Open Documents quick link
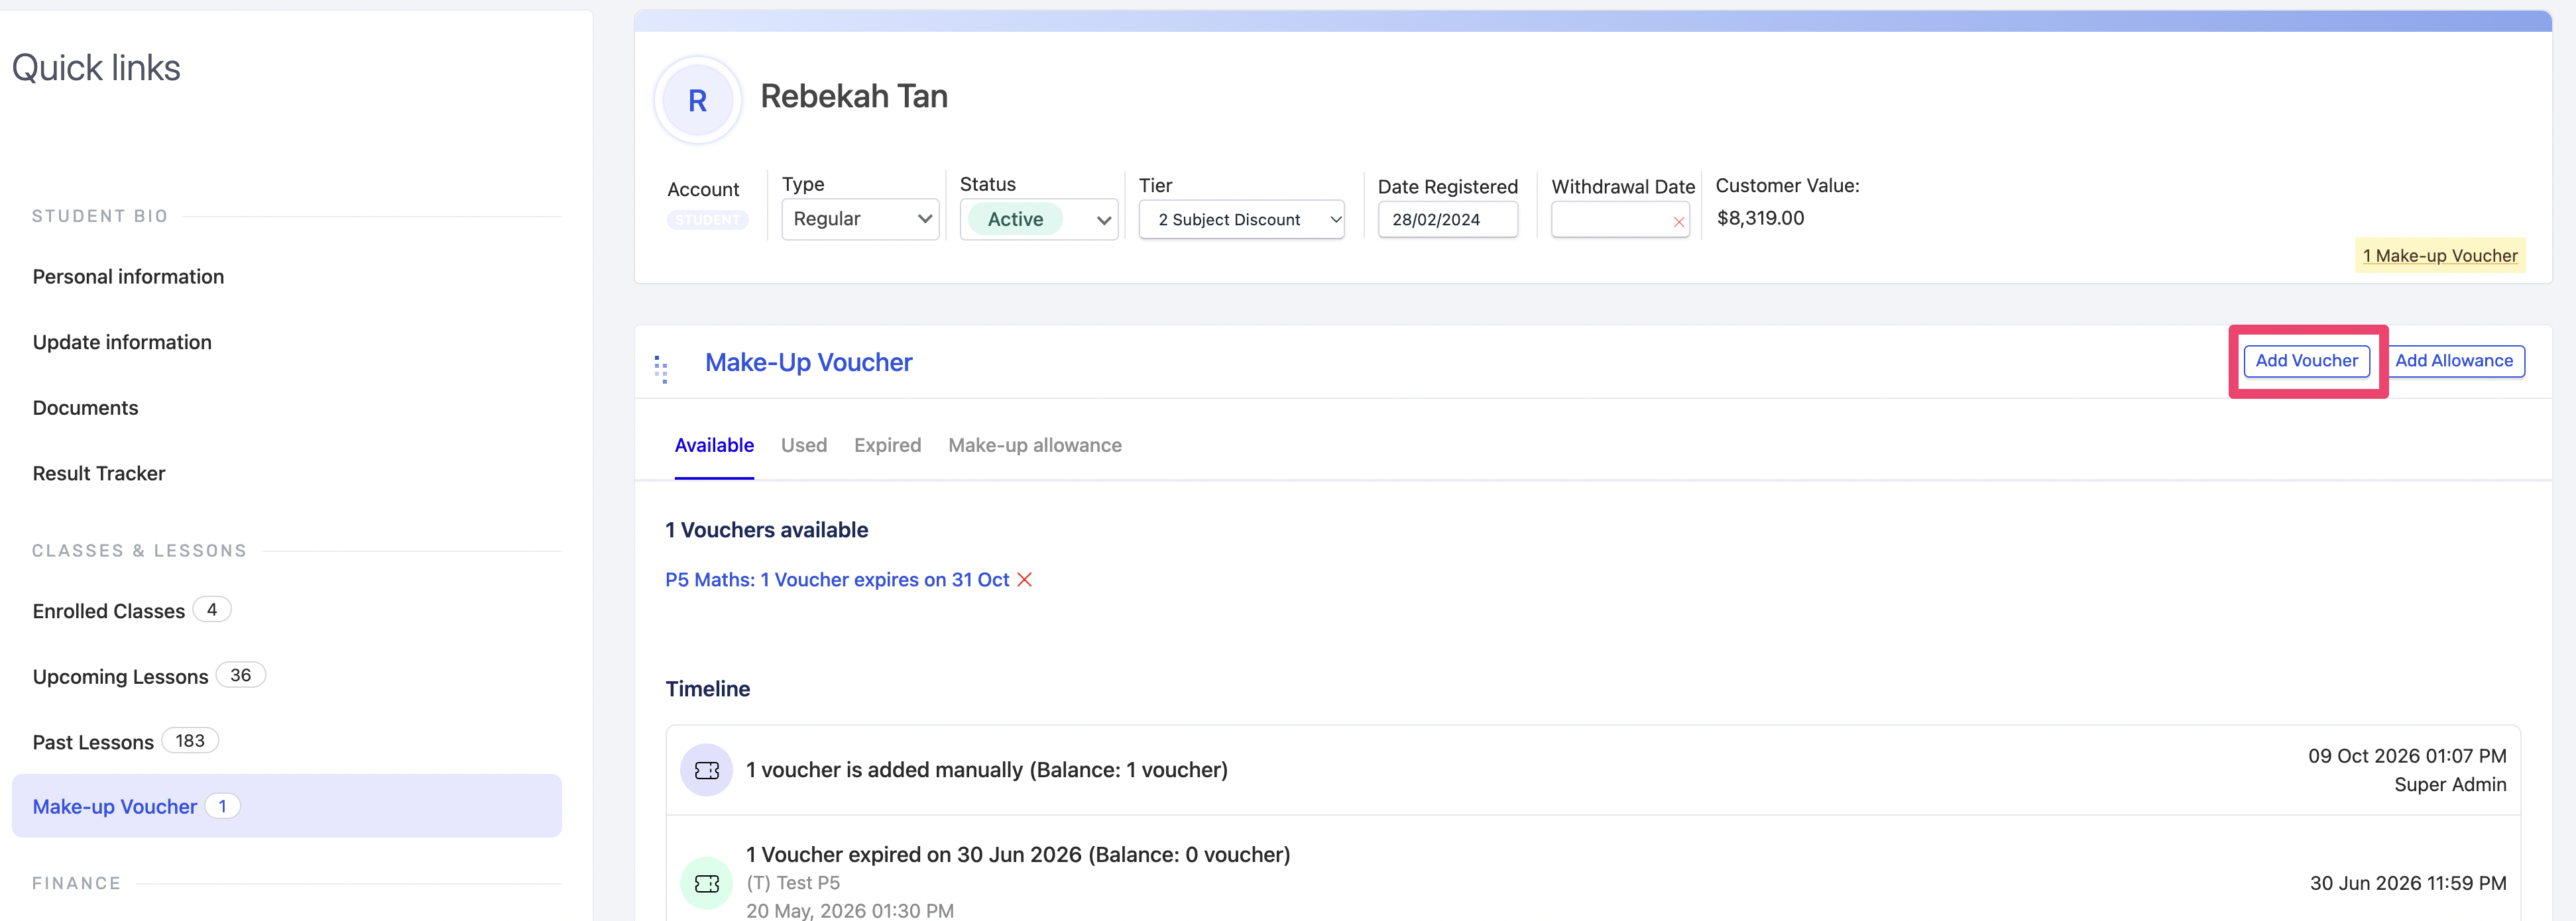 (x=85, y=408)
